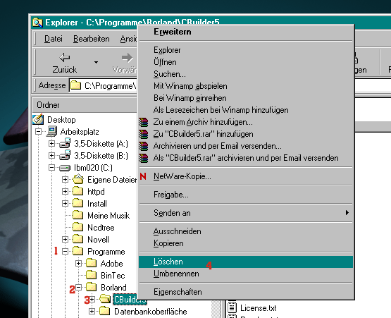Open the Zurück history dropdown arrow
The height and width of the screenshot is (318, 391).
[96, 63]
